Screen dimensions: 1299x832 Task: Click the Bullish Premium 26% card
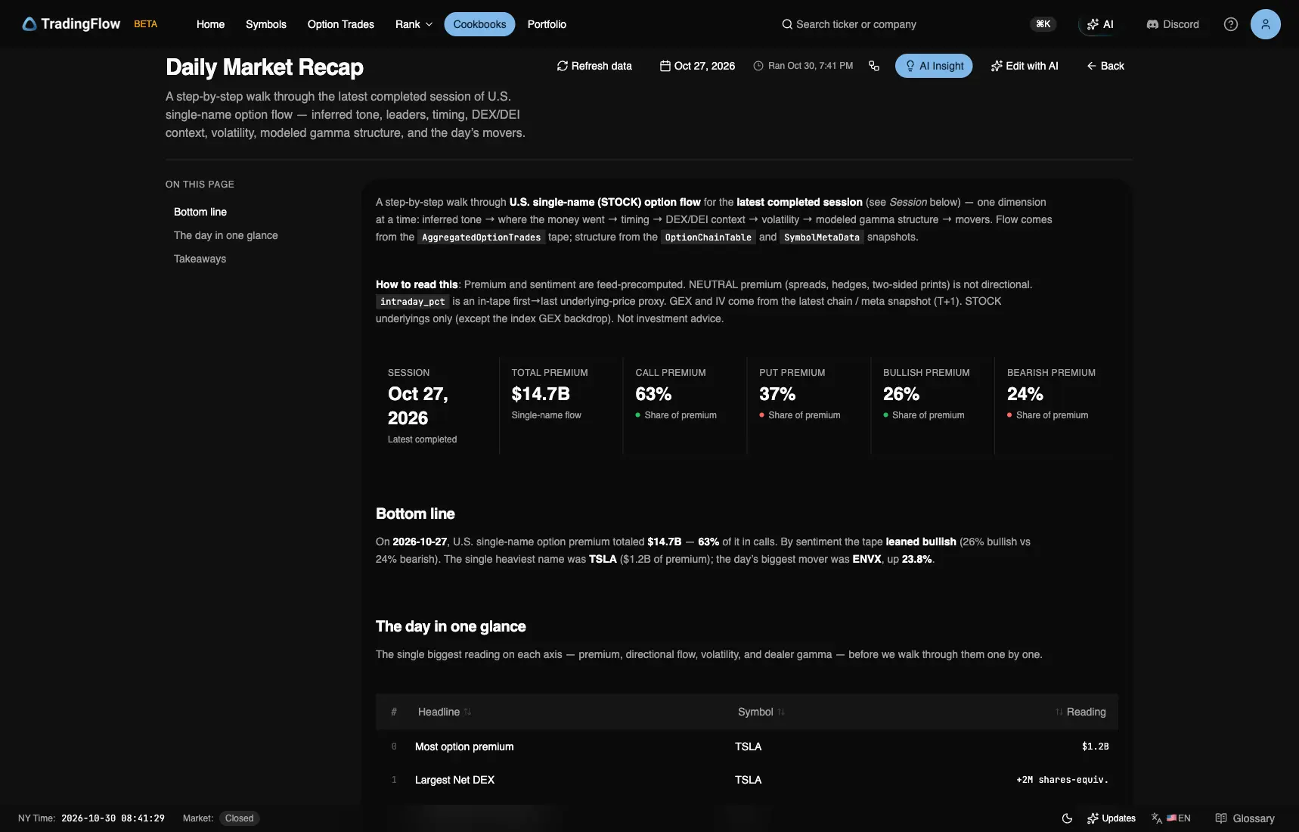tap(933, 405)
